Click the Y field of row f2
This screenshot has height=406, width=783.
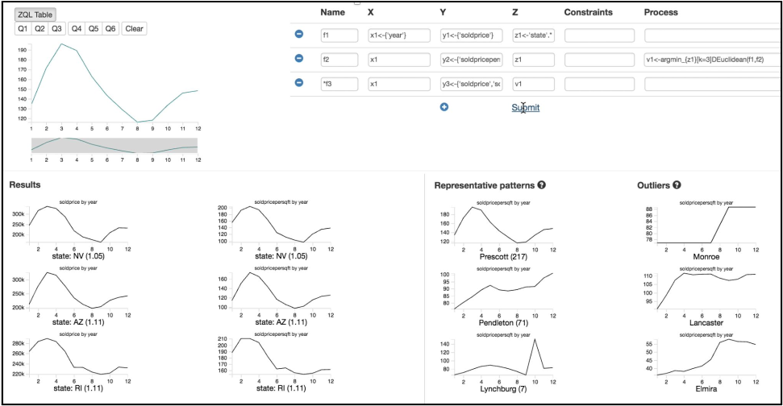click(x=472, y=60)
